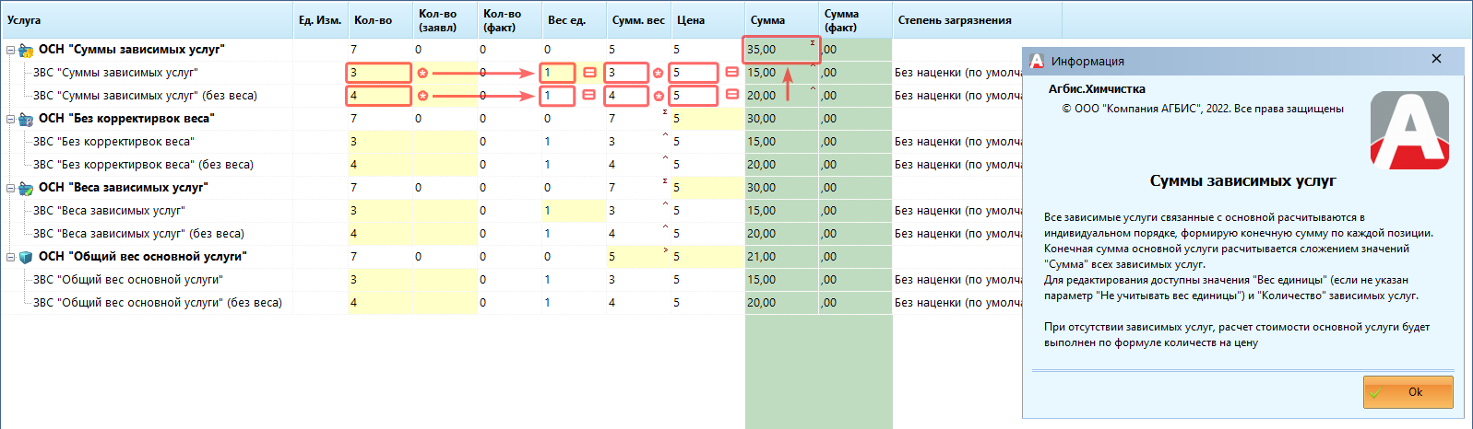Click the large Агбис logo in dialog

pos(1409,130)
